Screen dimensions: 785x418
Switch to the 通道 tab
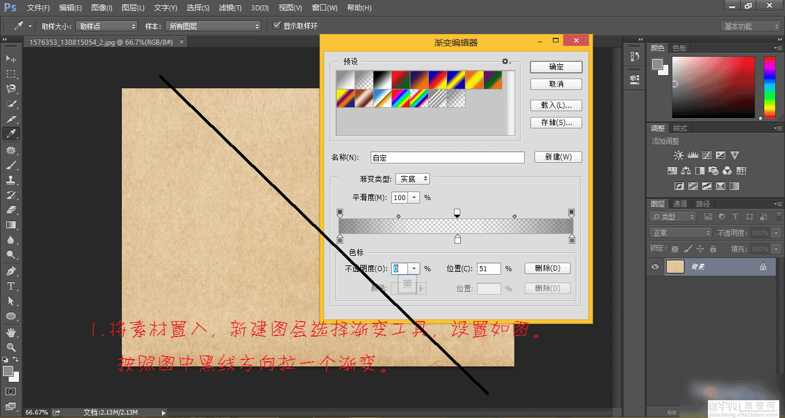(680, 204)
